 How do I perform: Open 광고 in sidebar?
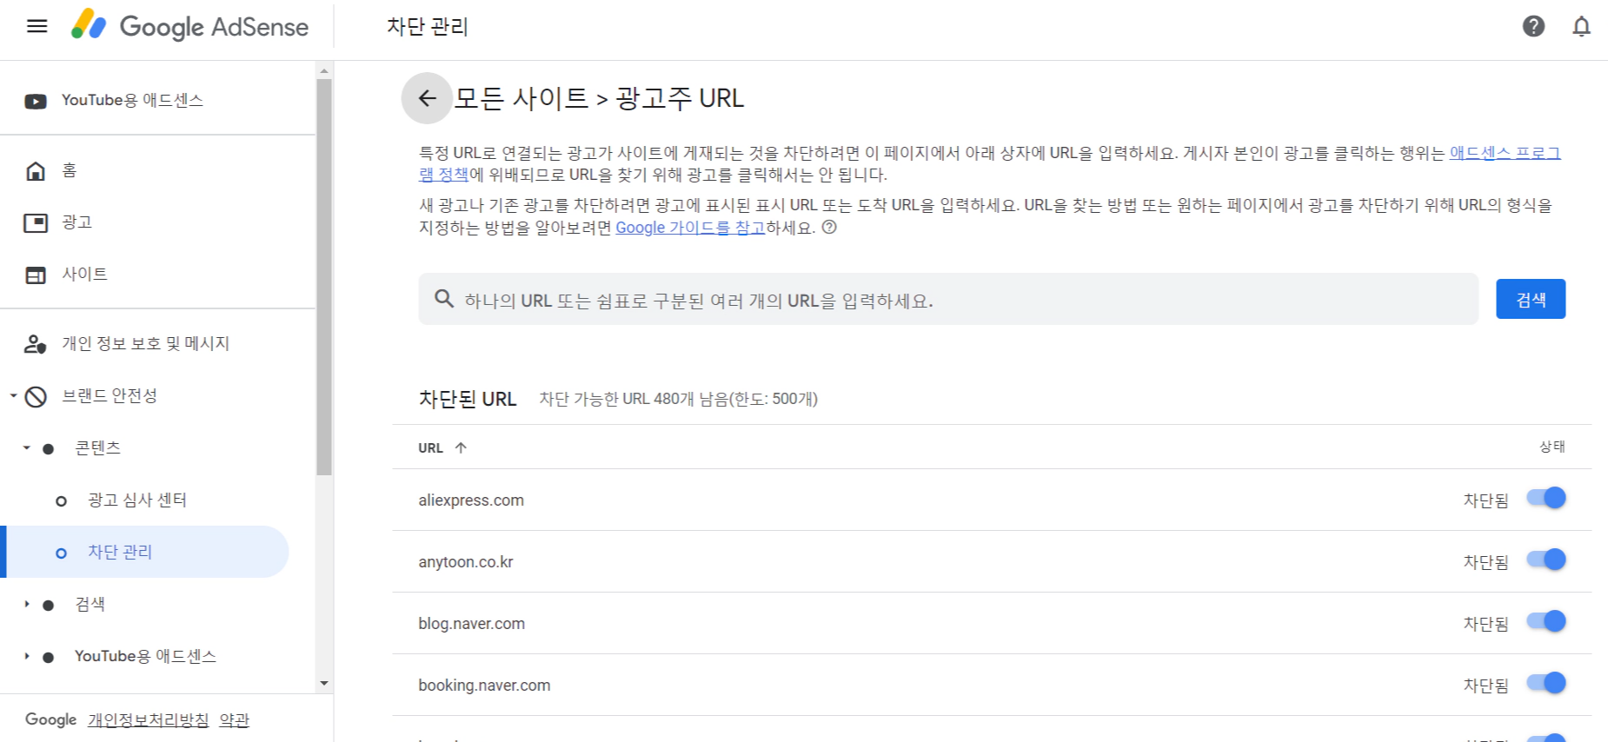coord(76,222)
